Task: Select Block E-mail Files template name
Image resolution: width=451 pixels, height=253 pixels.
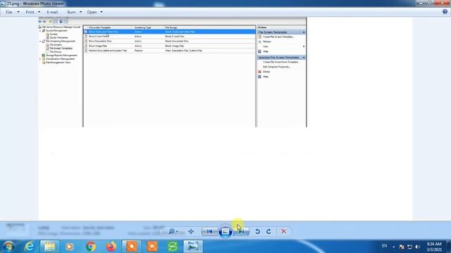Action: [99, 37]
